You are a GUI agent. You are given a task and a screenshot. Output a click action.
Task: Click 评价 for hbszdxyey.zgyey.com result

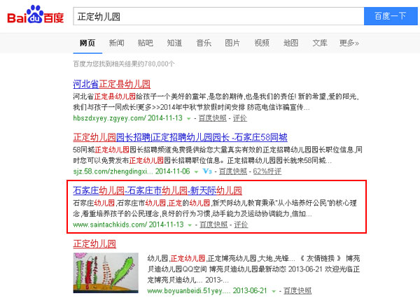point(239,118)
